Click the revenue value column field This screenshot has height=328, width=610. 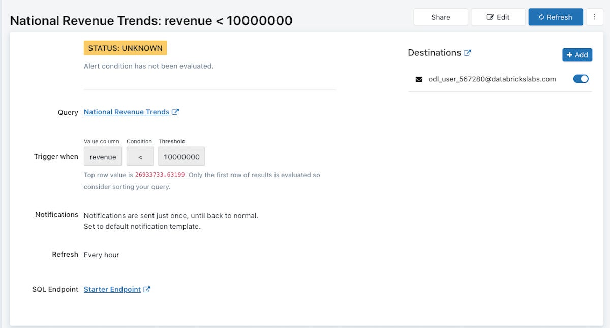coord(103,157)
